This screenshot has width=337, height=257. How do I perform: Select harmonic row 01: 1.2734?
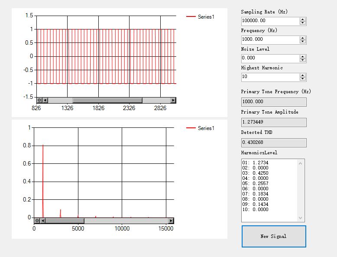(255, 163)
